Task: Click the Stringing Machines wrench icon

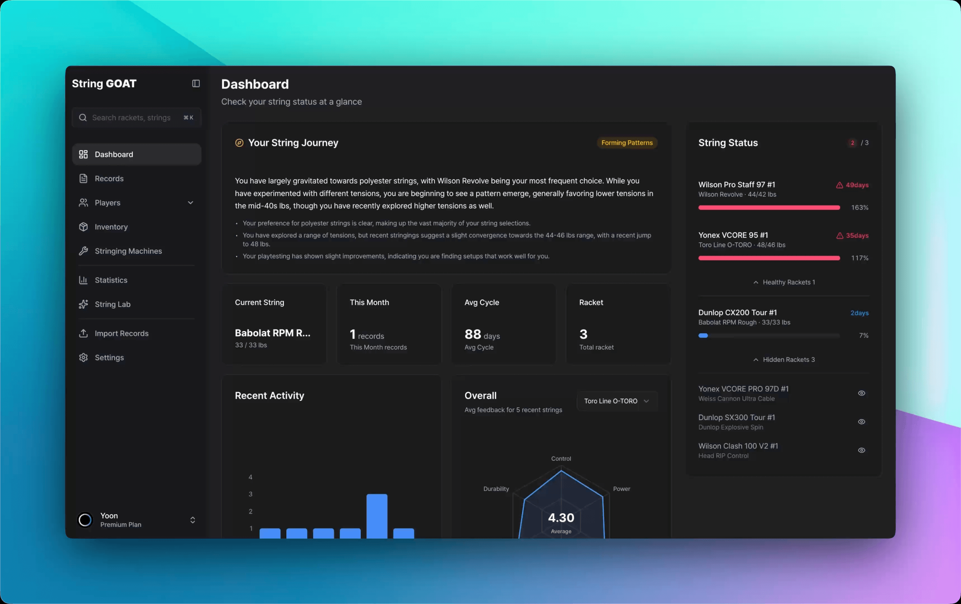Action: (x=83, y=251)
